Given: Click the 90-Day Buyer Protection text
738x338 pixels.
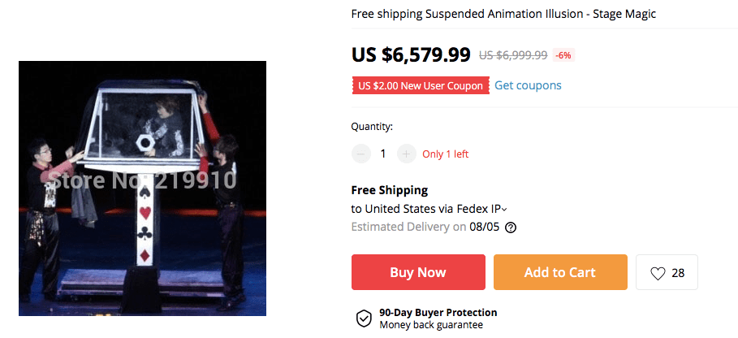Looking at the screenshot, I should 438,312.
